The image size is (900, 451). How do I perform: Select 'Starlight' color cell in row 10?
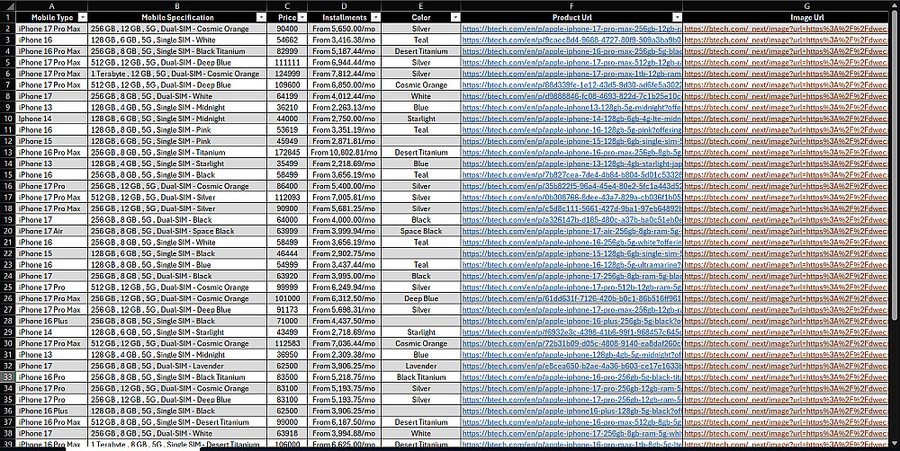[x=420, y=119]
